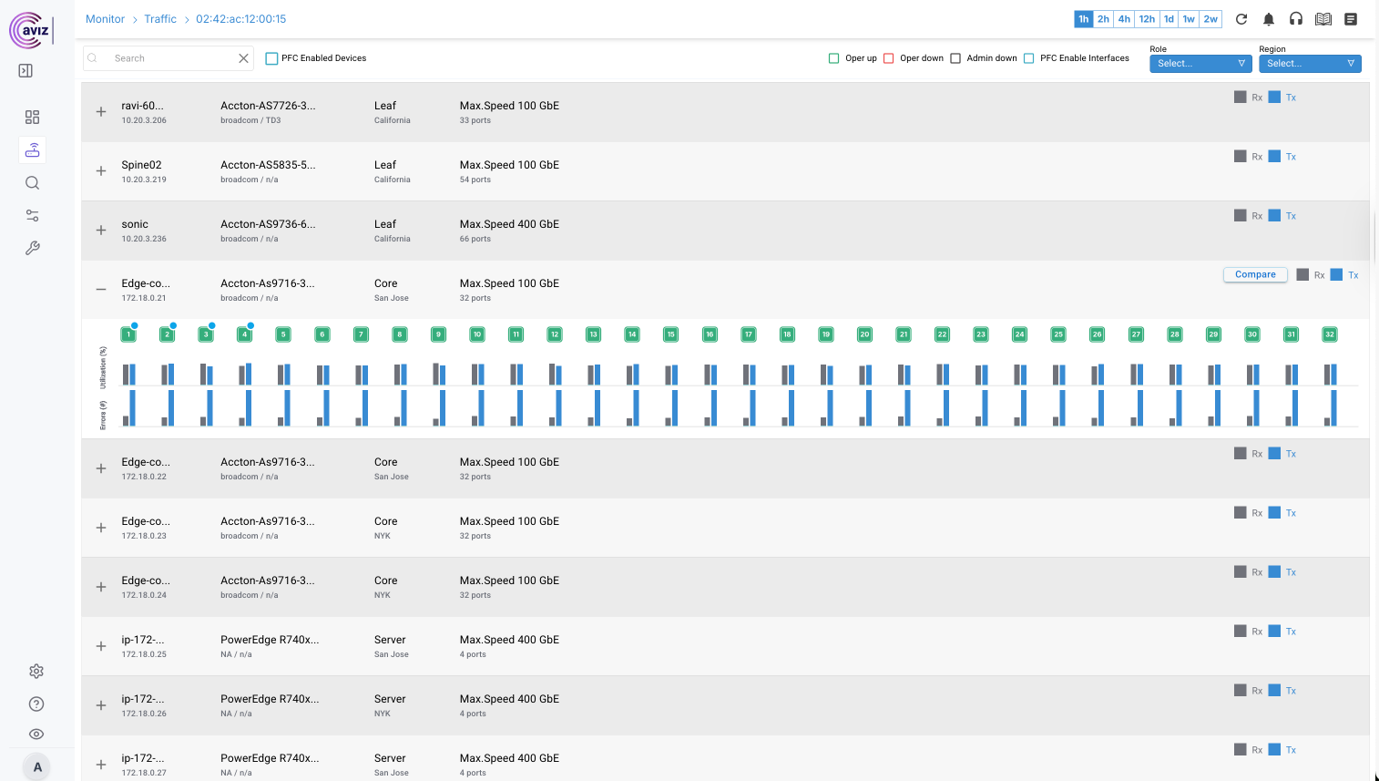Expand the Spine02 device row
The height and width of the screenshot is (781, 1379).
click(x=101, y=171)
